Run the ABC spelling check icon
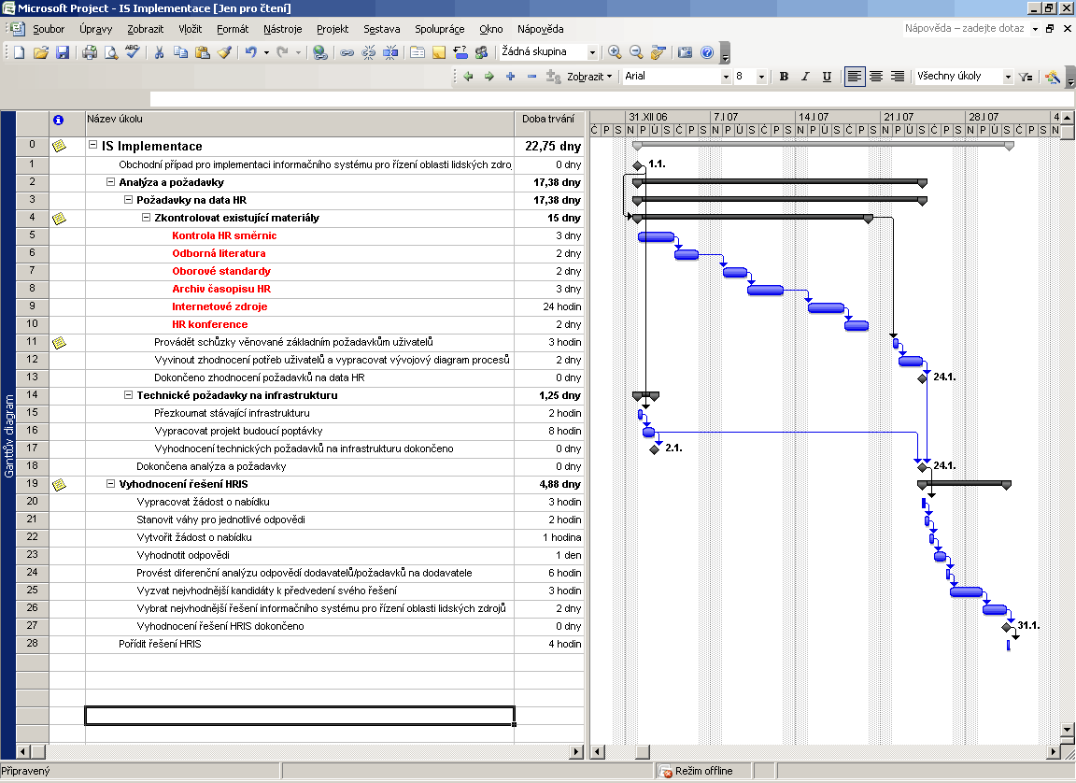Screen dimensions: 1076x783 pyautogui.click(x=133, y=52)
